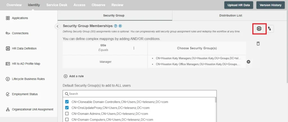The height and width of the screenshot is (122, 288).
Task: Open the Service Desk top menu
Action: click(57, 5)
